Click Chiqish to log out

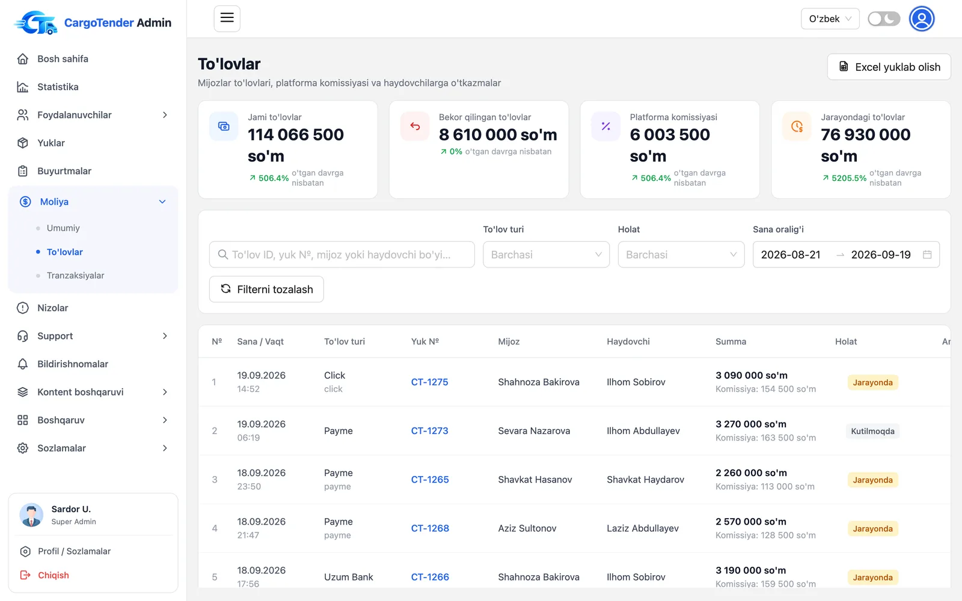coord(54,575)
